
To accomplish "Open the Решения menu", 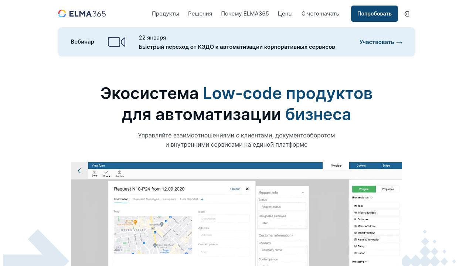I will pyautogui.click(x=200, y=14).
